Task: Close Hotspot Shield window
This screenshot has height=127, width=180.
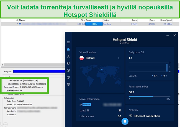Action: coord(174,35)
